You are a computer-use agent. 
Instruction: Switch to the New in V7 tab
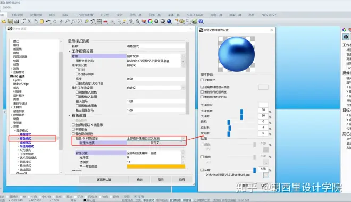[x=269, y=15]
